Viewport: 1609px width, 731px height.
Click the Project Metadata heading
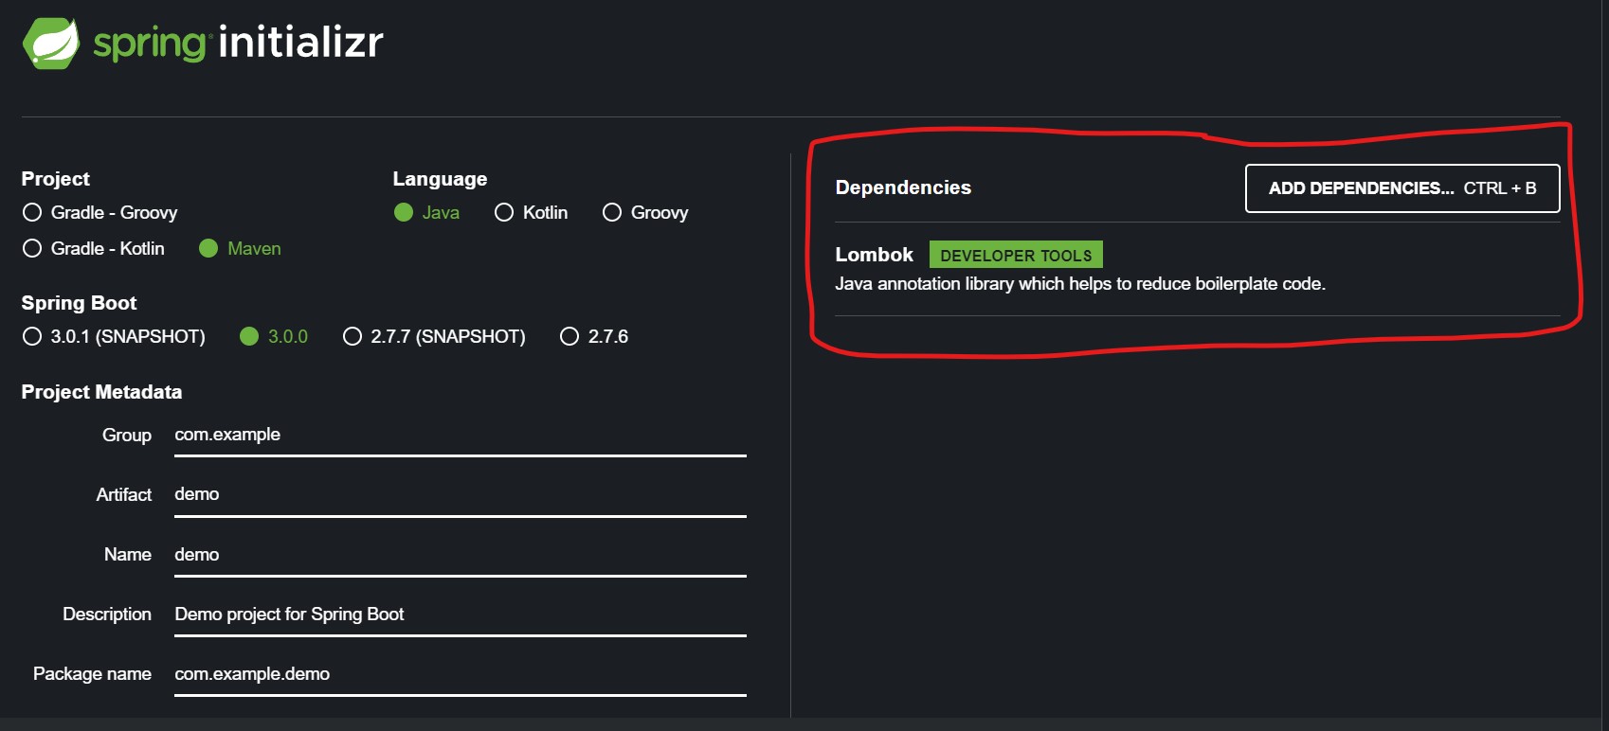point(101,392)
